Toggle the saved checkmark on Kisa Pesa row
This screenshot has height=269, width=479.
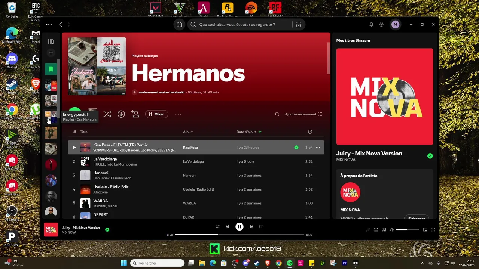click(x=296, y=147)
